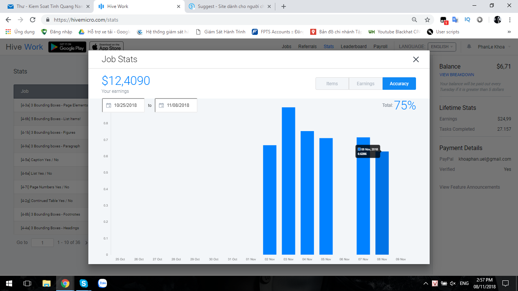Switch chart to the Items tab

pos(332,84)
